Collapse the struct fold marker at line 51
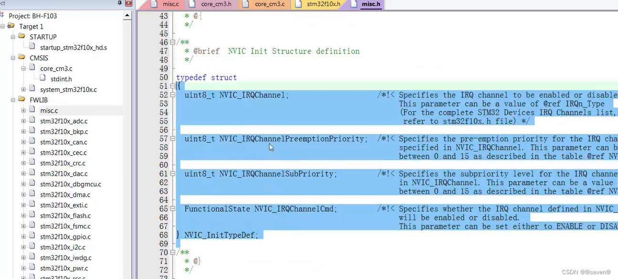 [172, 86]
